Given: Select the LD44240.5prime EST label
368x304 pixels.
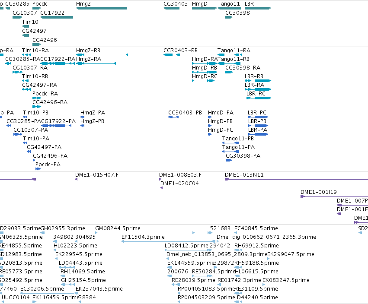Looking at the screenshot, I should (256, 298).
